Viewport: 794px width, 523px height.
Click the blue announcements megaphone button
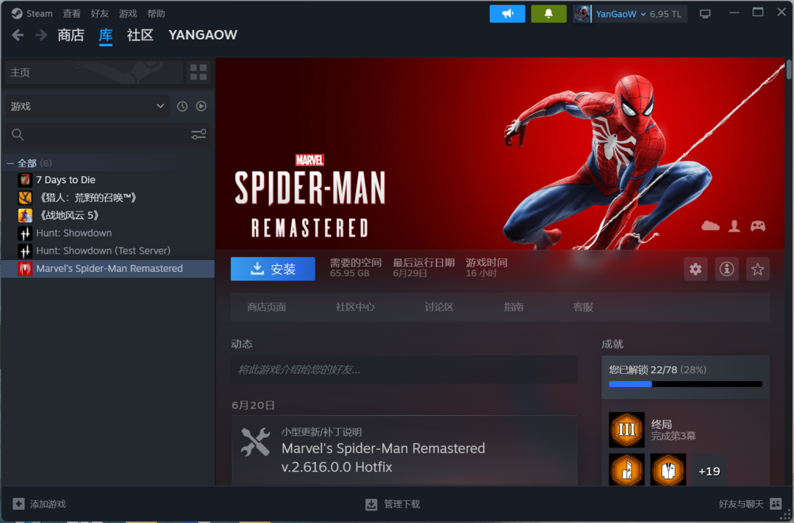pos(507,14)
